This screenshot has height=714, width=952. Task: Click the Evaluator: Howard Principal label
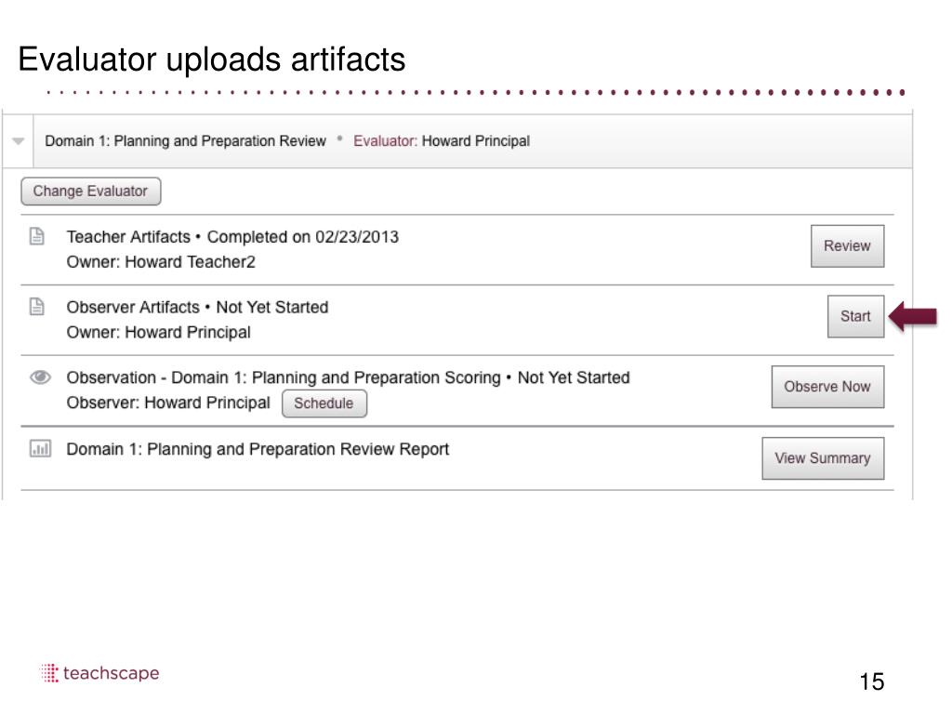[x=442, y=141]
